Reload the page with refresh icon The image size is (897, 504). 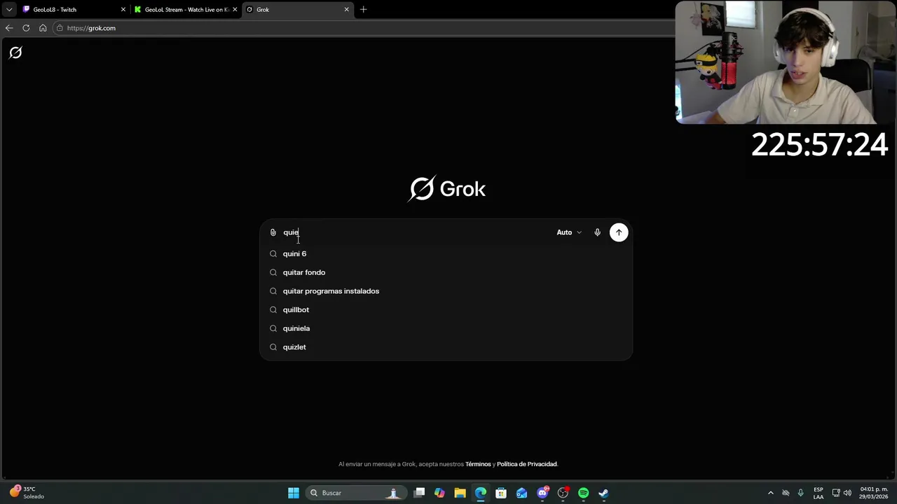coord(26,28)
